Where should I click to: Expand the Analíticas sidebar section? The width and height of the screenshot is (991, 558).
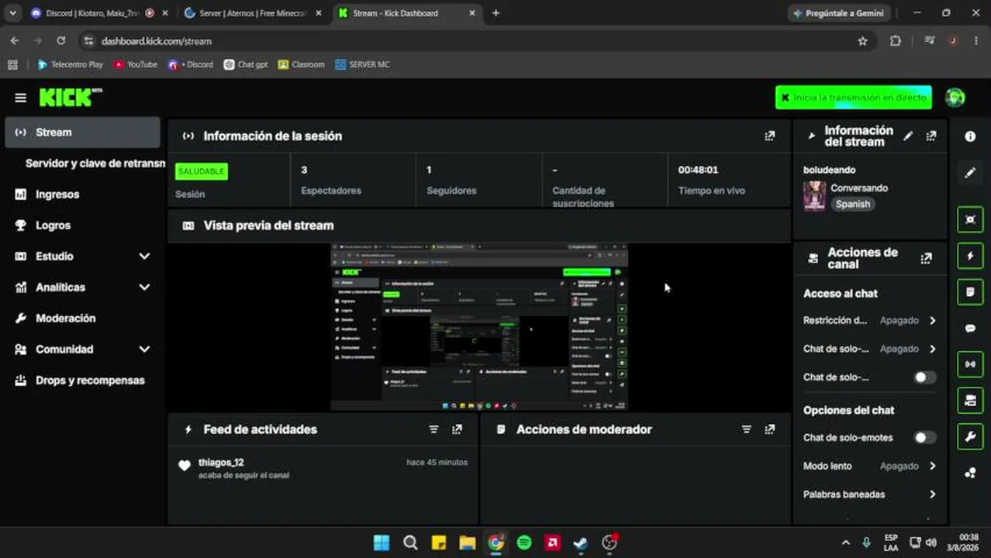click(x=144, y=287)
